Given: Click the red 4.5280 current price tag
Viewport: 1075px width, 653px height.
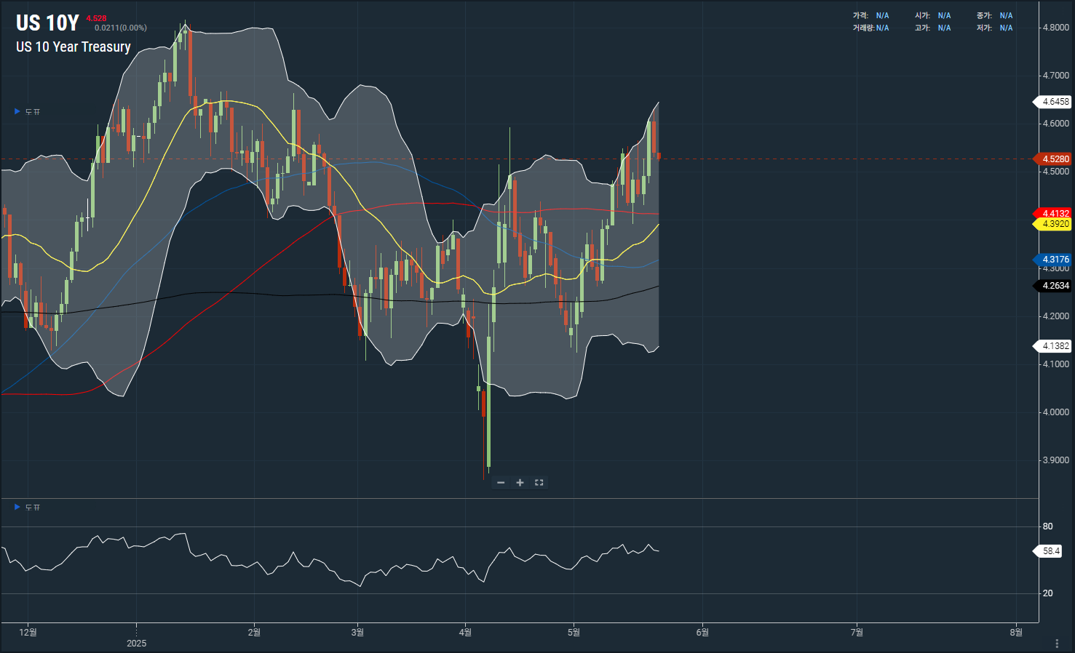Looking at the screenshot, I should click(x=1055, y=159).
